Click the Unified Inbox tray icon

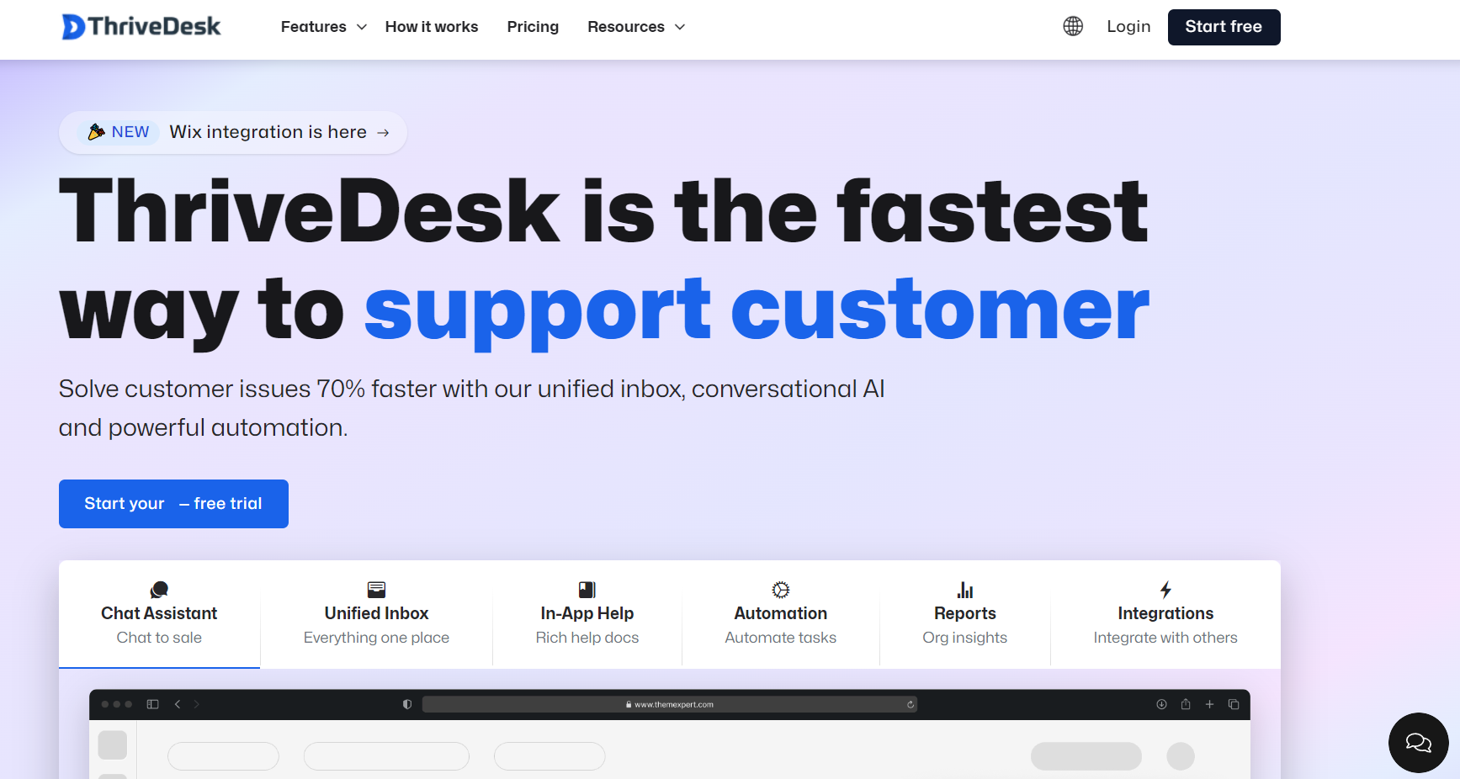point(376,590)
